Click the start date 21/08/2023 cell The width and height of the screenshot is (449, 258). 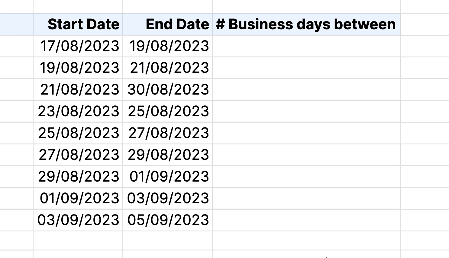point(78,90)
